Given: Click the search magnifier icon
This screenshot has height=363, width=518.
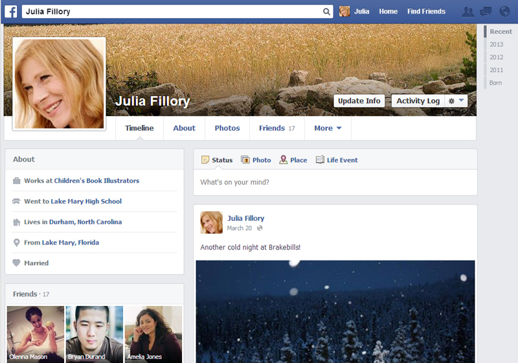Looking at the screenshot, I should [326, 12].
